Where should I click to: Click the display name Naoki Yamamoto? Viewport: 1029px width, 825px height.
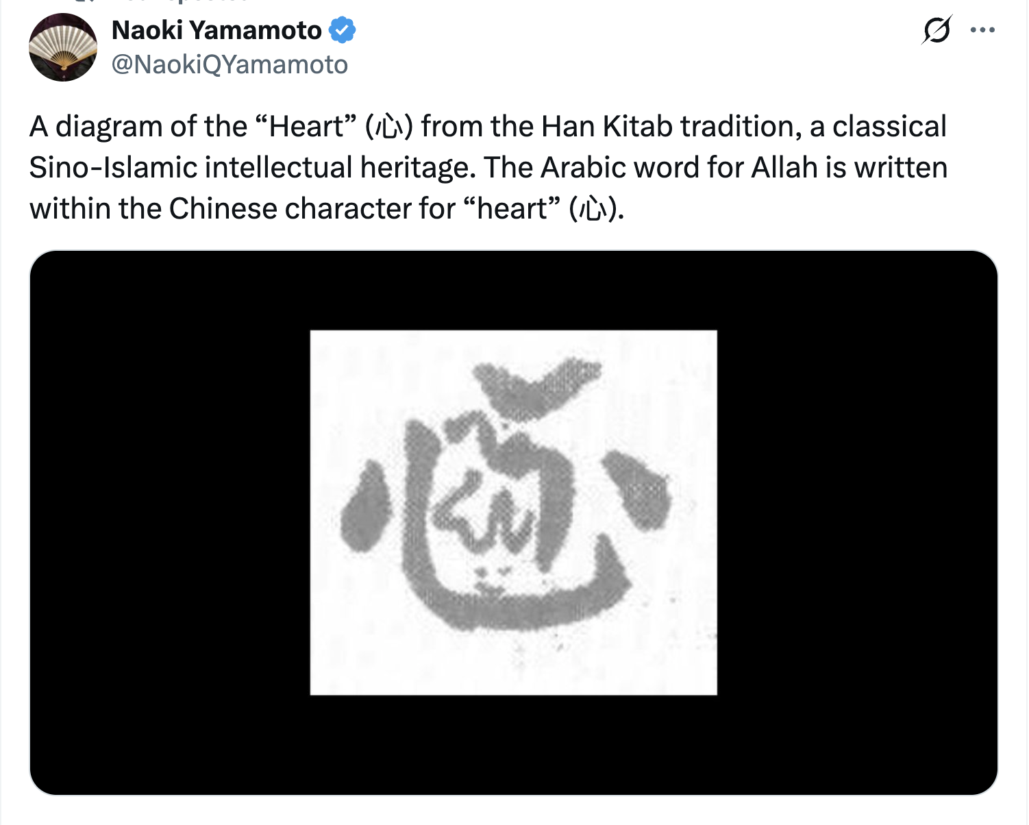216,30
